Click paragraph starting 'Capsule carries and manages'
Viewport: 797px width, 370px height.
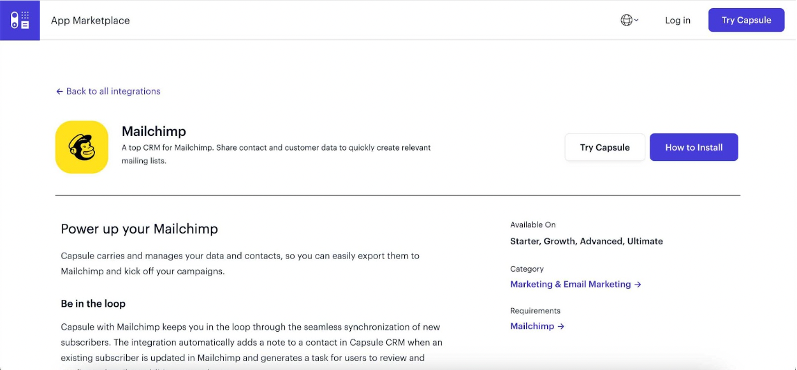point(240,263)
